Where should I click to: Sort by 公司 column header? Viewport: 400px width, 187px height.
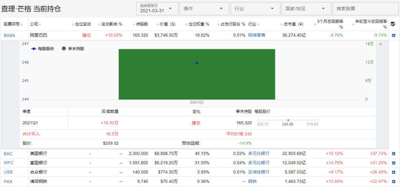pyautogui.click(x=36, y=24)
